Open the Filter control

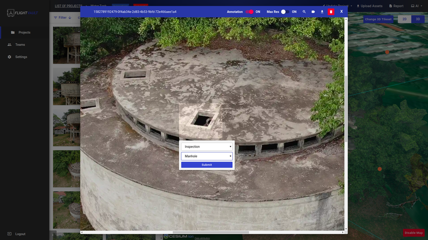point(63,18)
